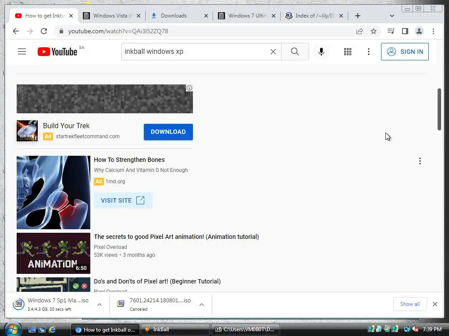Click the Download button on ad

(x=168, y=132)
